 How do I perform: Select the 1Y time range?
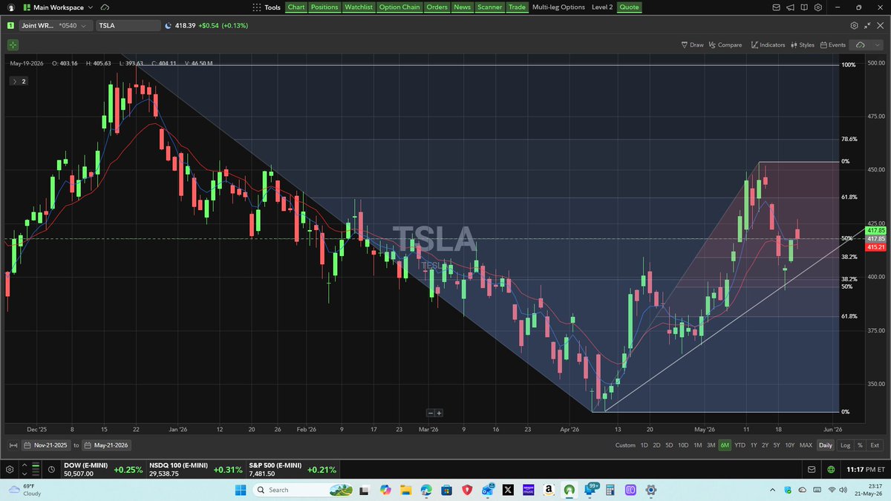pos(754,445)
